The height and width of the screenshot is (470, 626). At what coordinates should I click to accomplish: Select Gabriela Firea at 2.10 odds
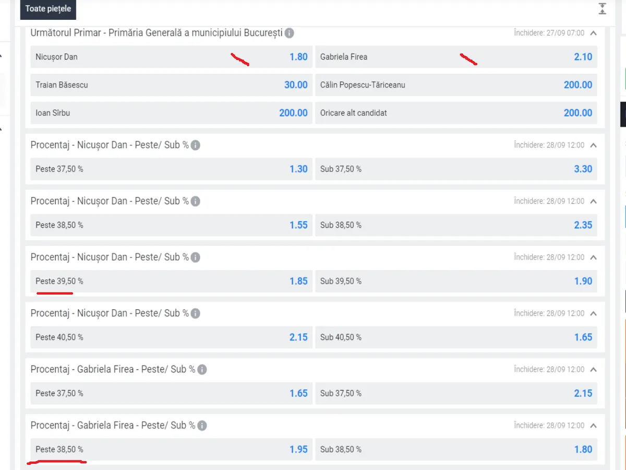click(x=455, y=57)
